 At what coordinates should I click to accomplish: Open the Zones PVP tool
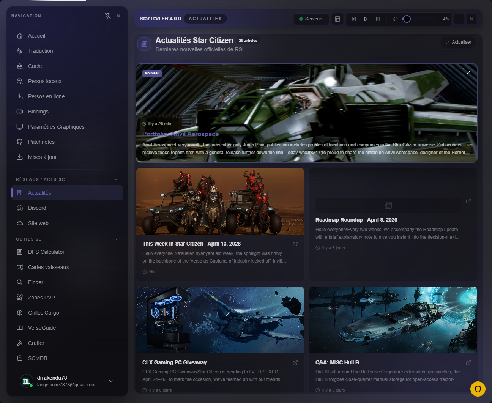tap(42, 297)
